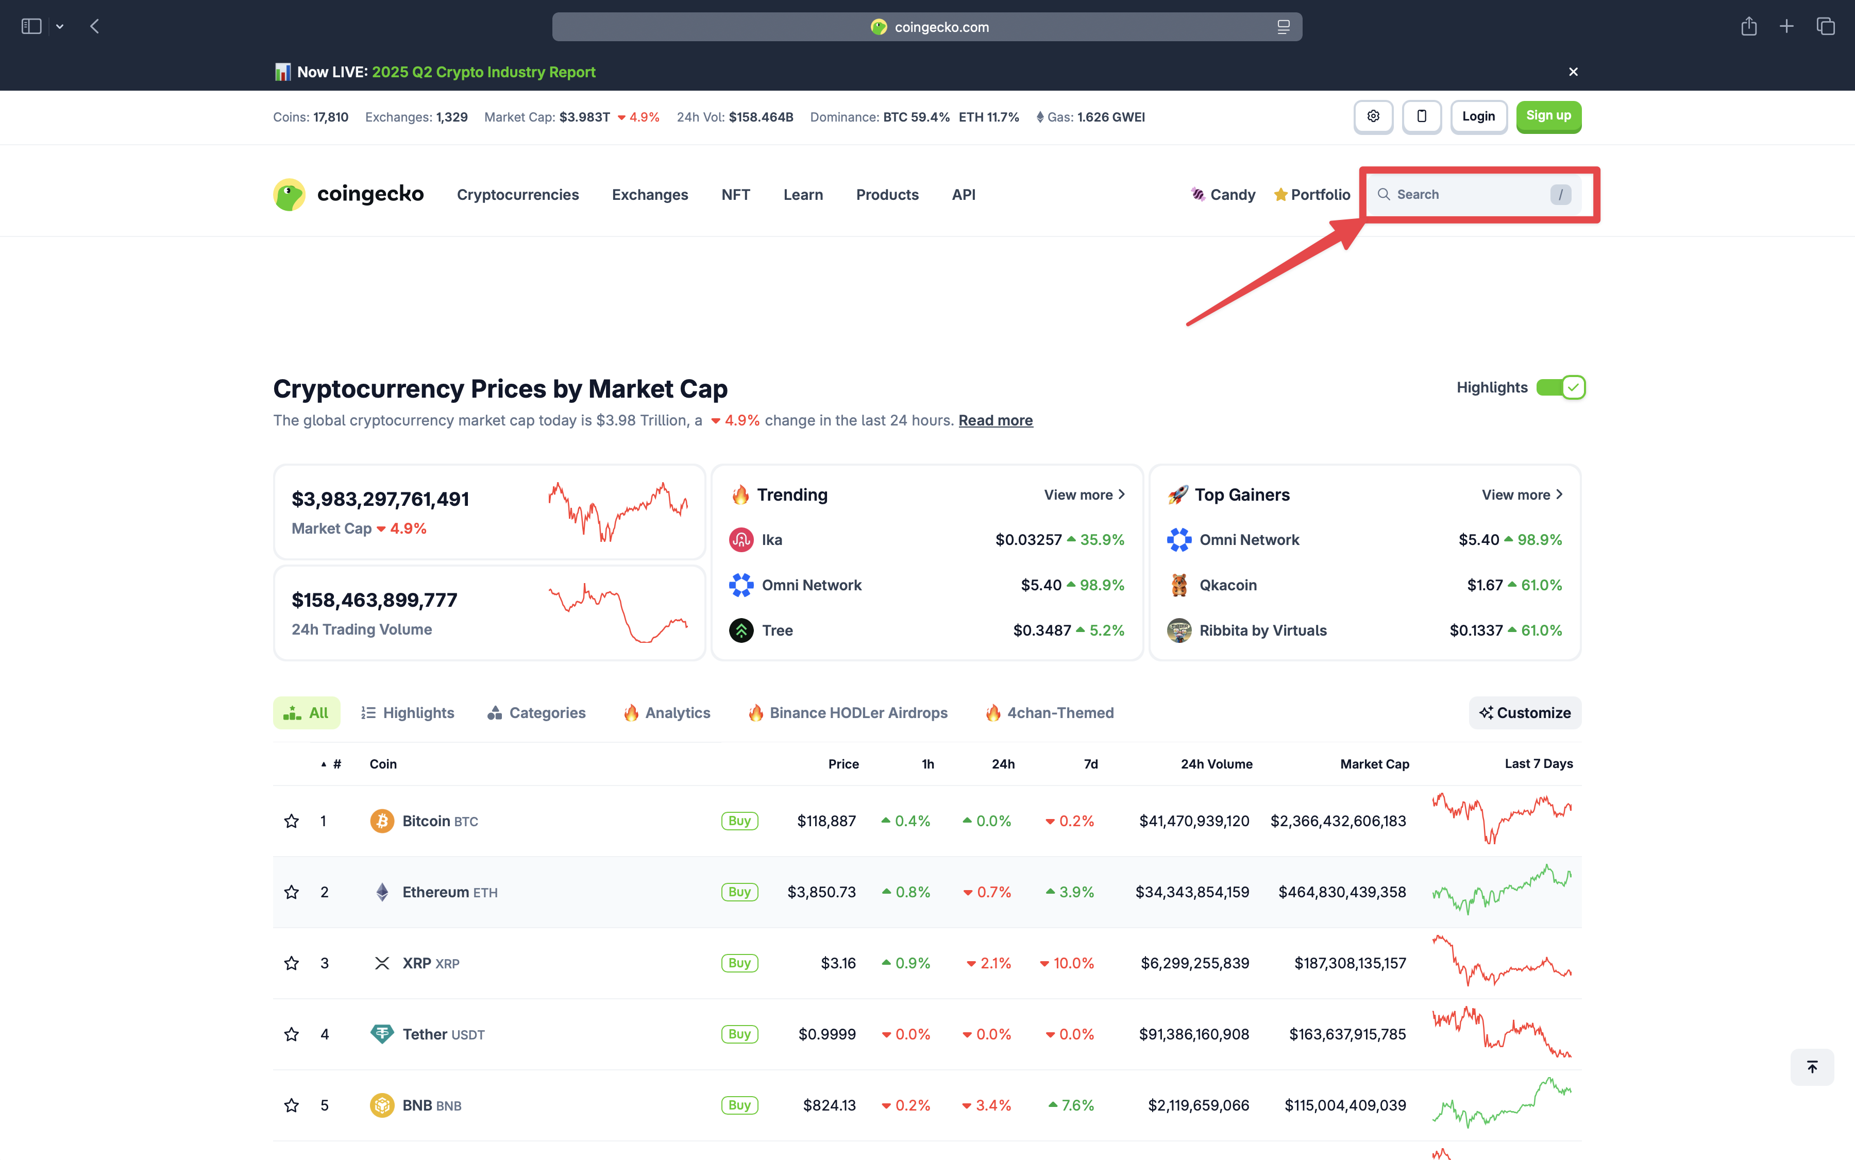Open the mobile app phone icon
This screenshot has height=1160, width=1855.
point(1421,116)
